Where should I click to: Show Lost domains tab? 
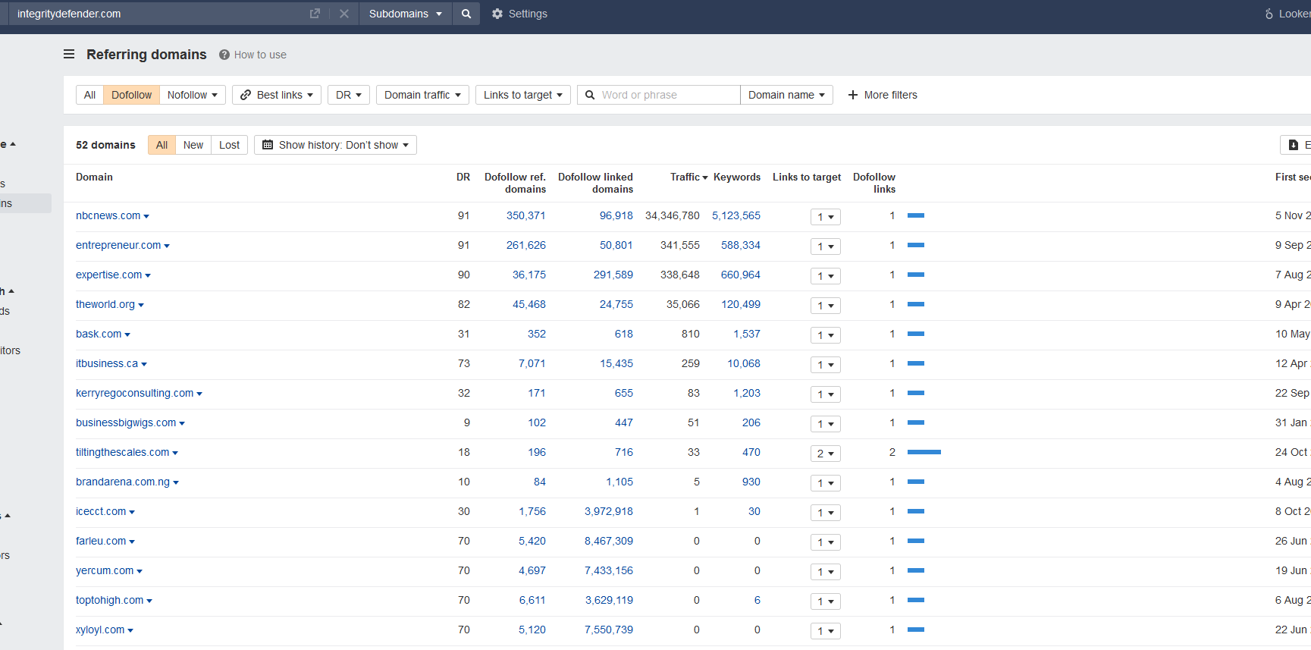click(229, 145)
